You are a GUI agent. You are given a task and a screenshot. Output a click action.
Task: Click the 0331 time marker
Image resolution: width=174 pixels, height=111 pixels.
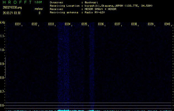[x=18, y=24]
